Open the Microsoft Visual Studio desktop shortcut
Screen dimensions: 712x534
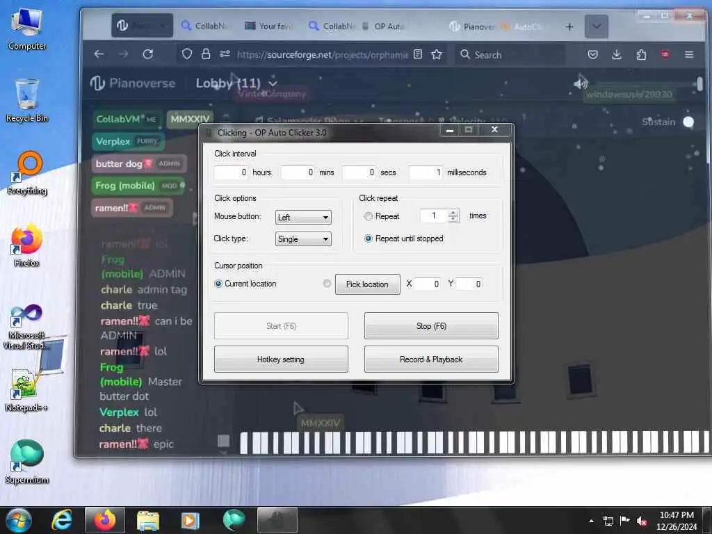coord(27,327)
